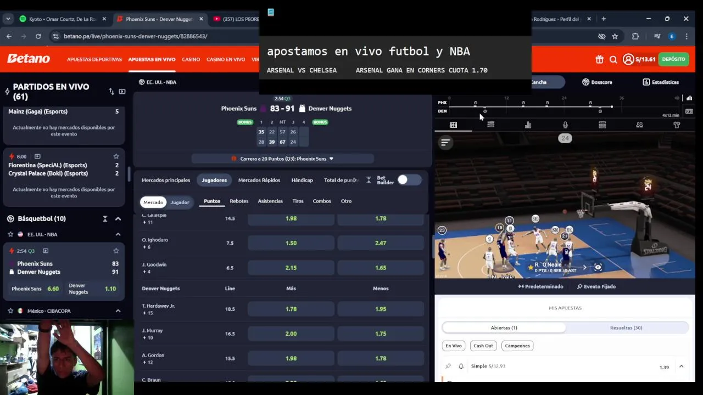703x395 pixels.
Task: Click the green DEPÓSITO button
Action: pyautogui.click(x=673, y=59)
